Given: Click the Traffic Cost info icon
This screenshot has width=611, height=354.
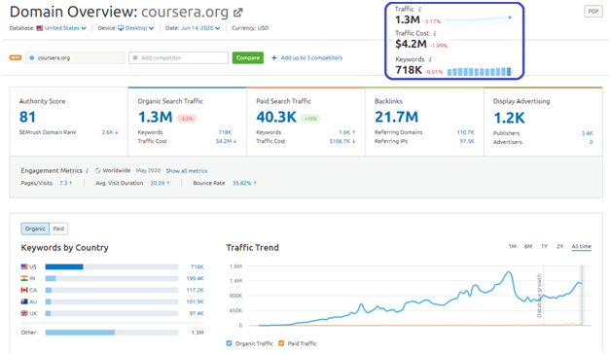Looking at the screenshot, I should click(435, 33).
